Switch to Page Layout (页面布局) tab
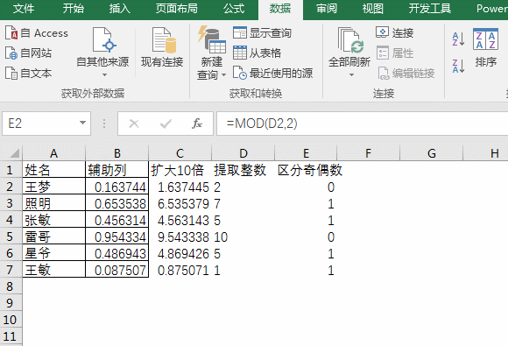Image resolution: width=508 pixels, height=346 pixels. click(177, 9)
